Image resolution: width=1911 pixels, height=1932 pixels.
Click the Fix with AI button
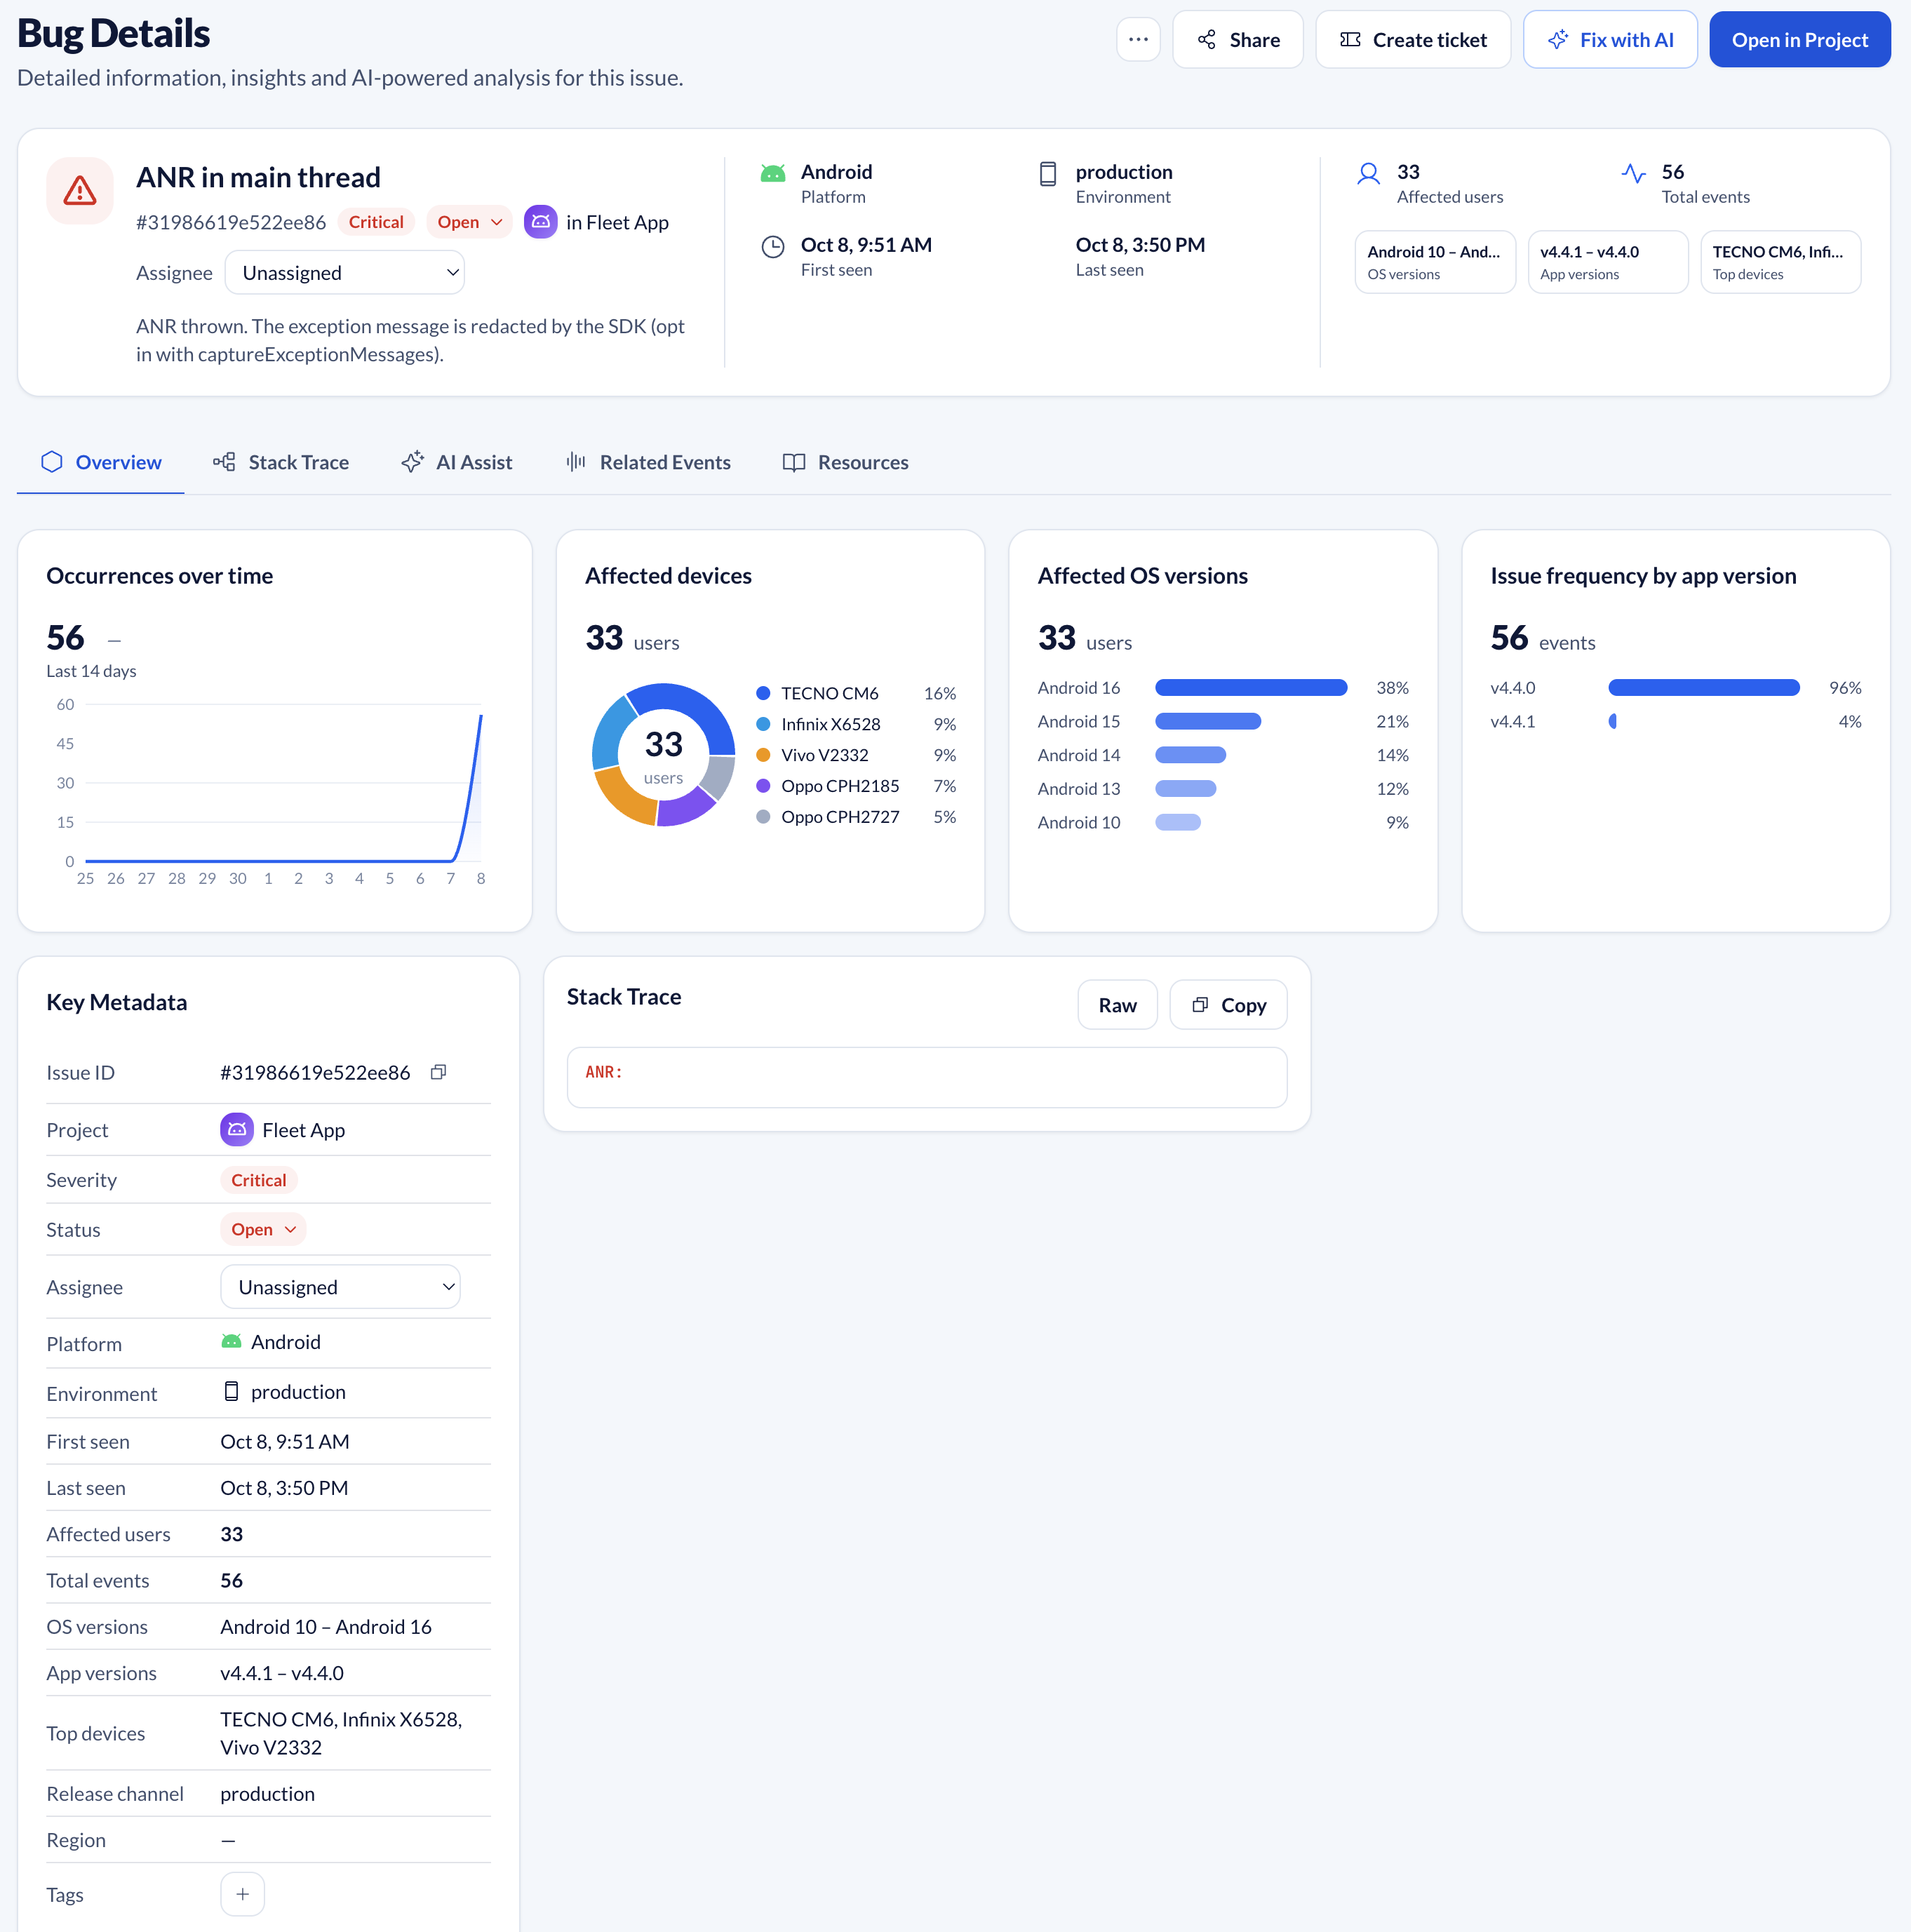pos(1610,40)
